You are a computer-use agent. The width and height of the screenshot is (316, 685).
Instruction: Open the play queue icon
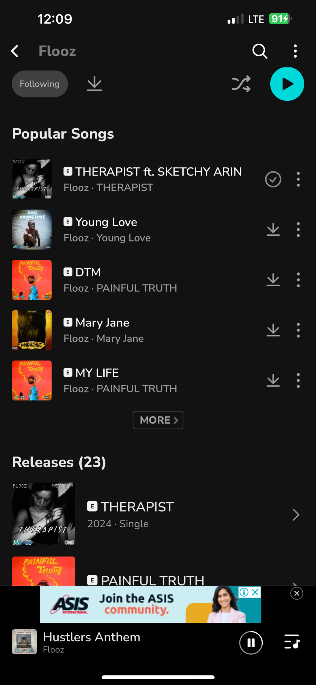point(292,641)
